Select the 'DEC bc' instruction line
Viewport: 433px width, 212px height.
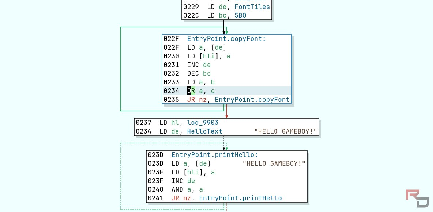click(x=226, y=73)
